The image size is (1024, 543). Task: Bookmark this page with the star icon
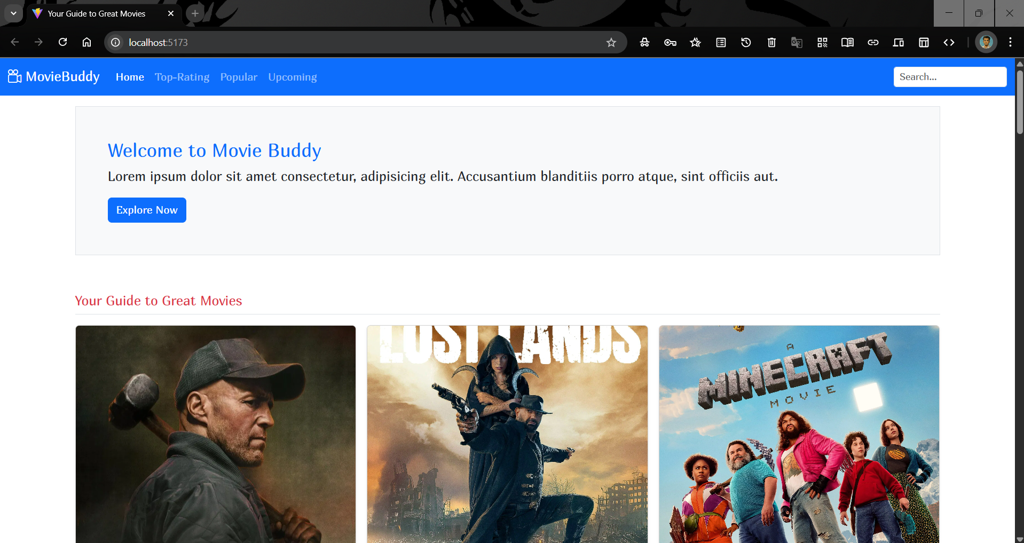pyautogui.click(x=611, y=42)
